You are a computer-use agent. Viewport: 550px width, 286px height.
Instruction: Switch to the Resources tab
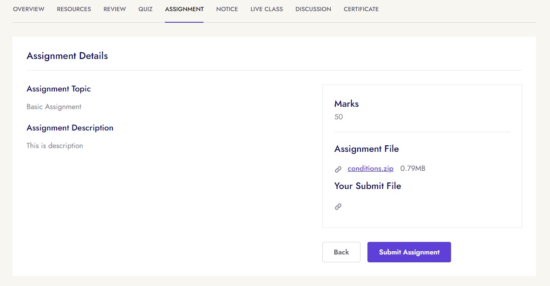coord(74,9)
